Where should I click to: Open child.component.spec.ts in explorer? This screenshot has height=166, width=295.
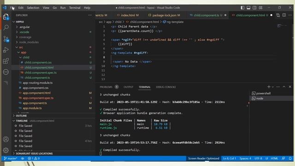pyautogui.click(x=41, y=73)
